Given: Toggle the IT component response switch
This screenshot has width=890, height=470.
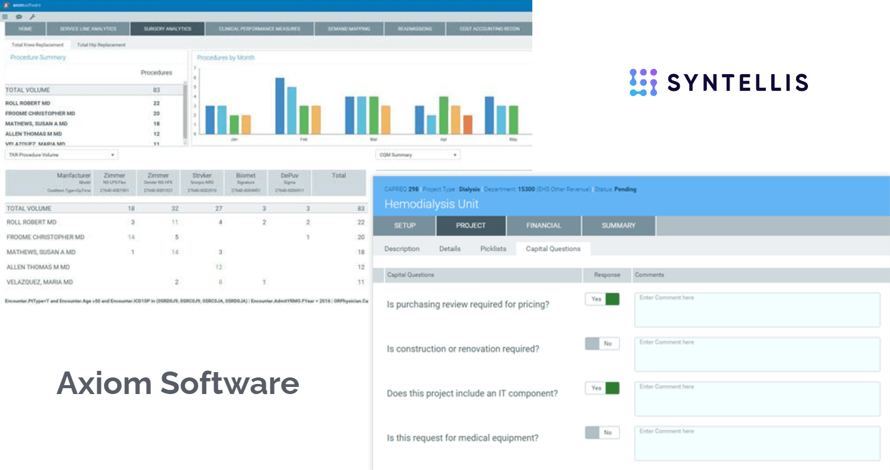Looking at the screenshot, I should click(602, 388).
